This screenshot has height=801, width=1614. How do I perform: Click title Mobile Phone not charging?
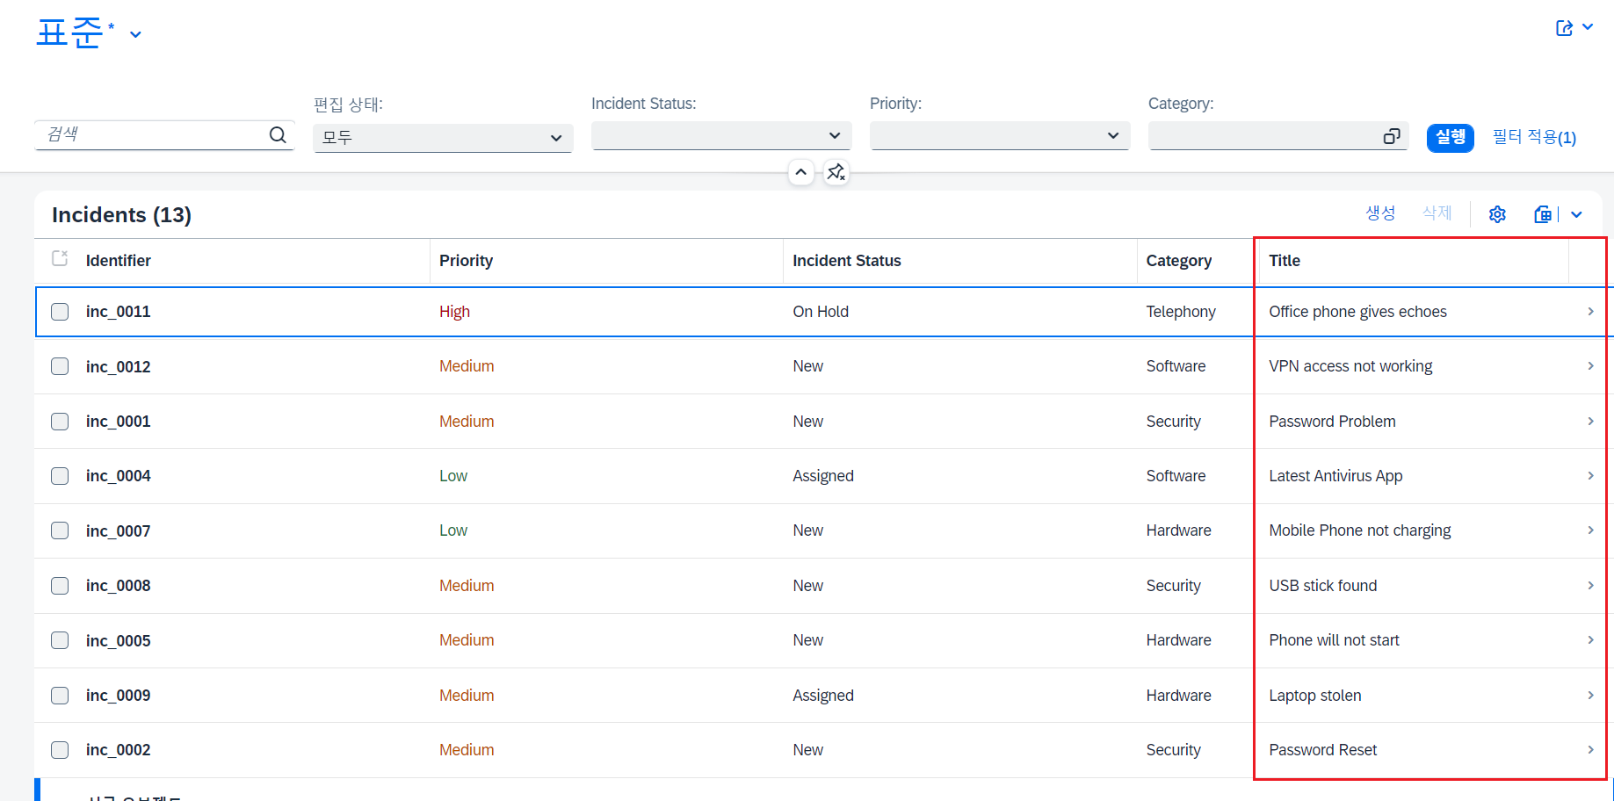pos(1360,530)
